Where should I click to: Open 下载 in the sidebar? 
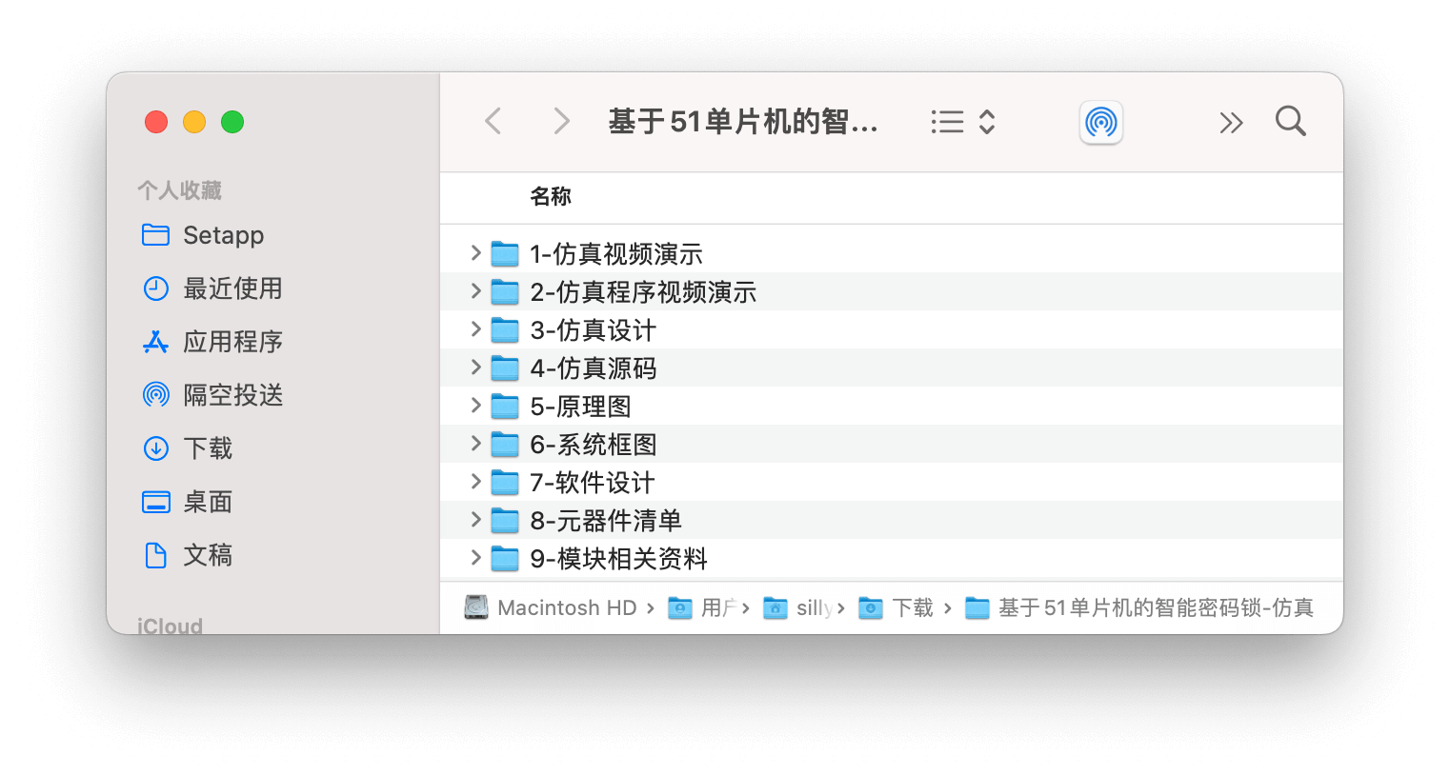(x=187, y=448)
